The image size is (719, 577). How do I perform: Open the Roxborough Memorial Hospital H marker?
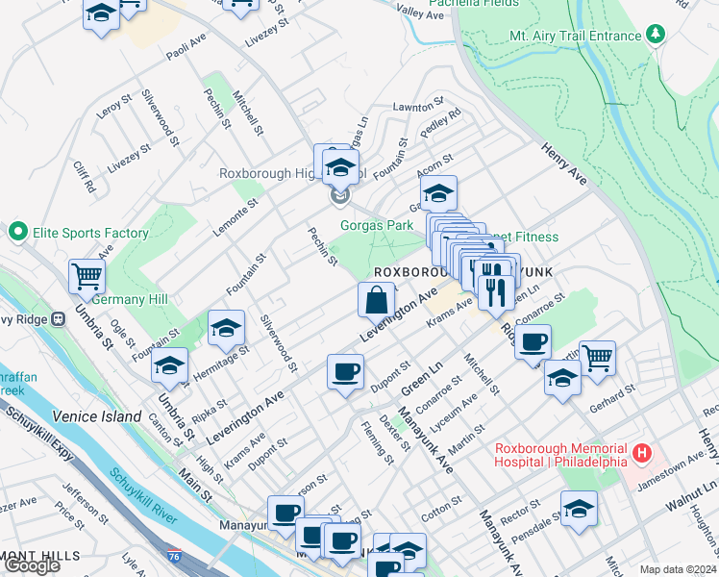(x=641, y=454)
